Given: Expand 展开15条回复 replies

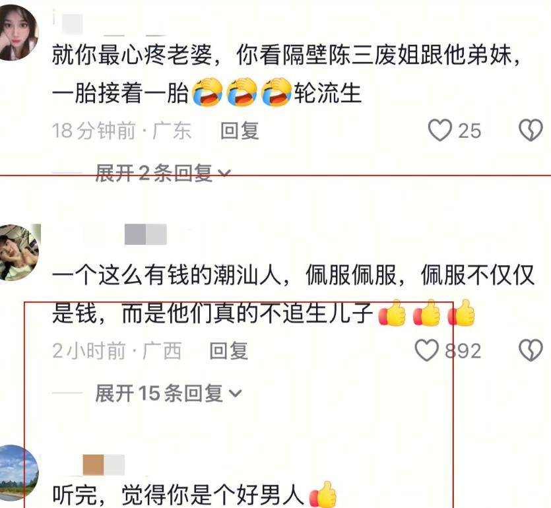Looking at the screenshot, I should pyautogui.click(x=168, y=393).
